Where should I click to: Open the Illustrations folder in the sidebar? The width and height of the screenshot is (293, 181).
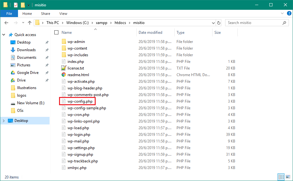pyautogui.click(x=27, y=88)
